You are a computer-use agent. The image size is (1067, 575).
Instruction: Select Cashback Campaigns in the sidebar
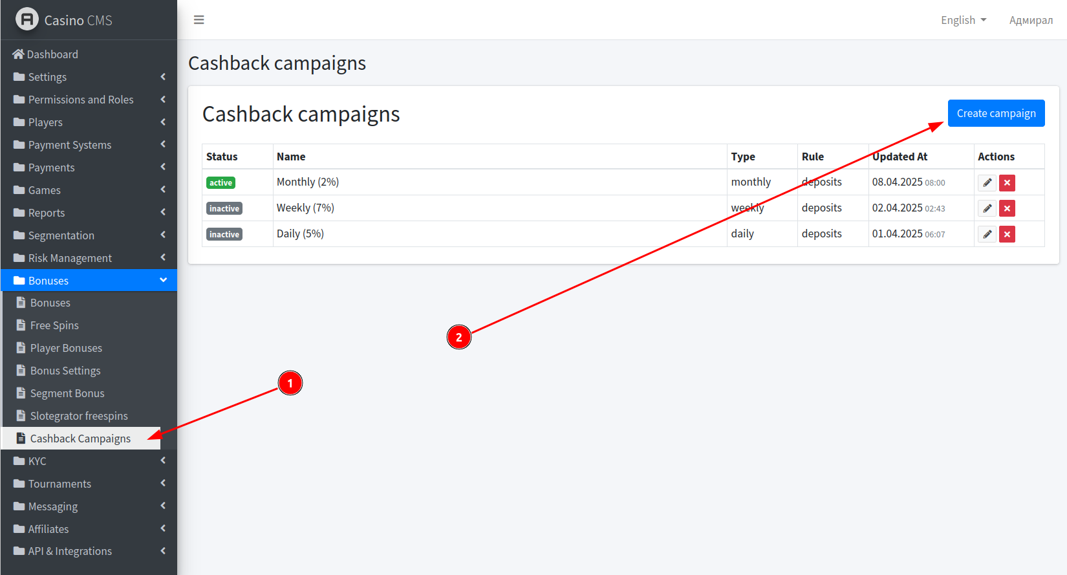pyautogui.click(x=80, y=439)
